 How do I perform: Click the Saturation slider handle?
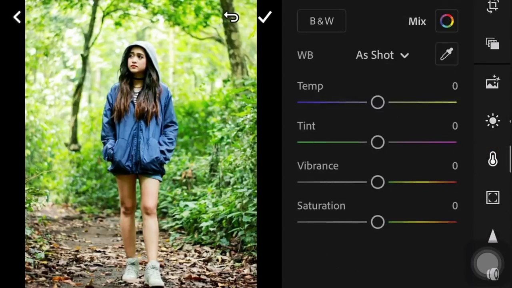tap(378, 222)
